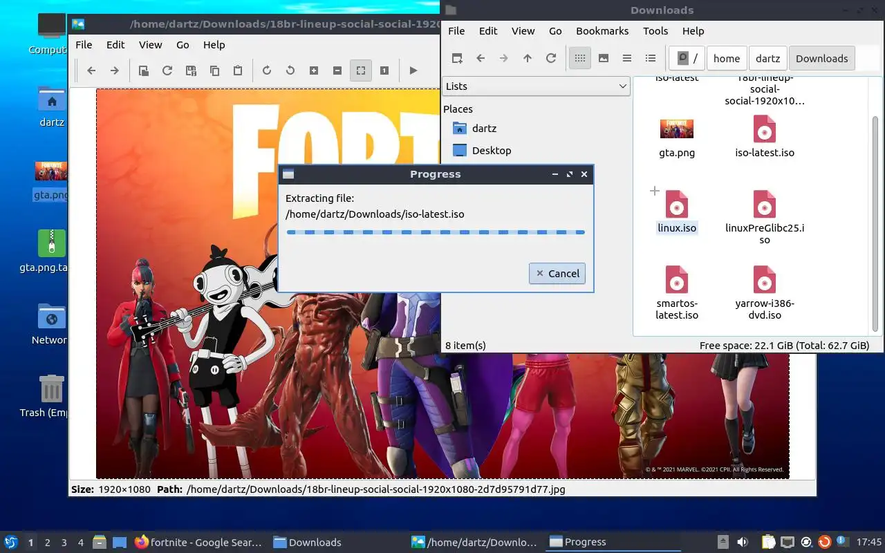Open the start menu in taskbar

point(10,542)
